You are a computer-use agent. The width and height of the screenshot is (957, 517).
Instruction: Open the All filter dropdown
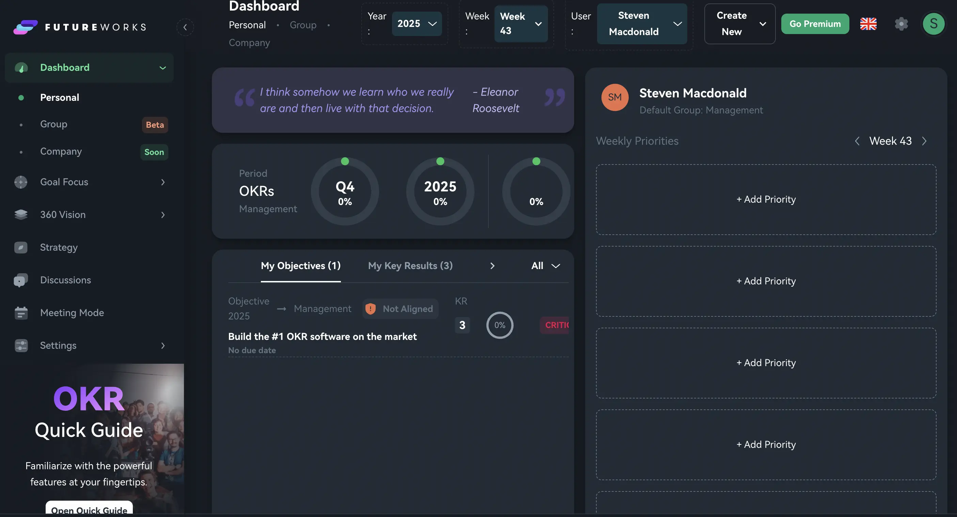coord(545,266)
